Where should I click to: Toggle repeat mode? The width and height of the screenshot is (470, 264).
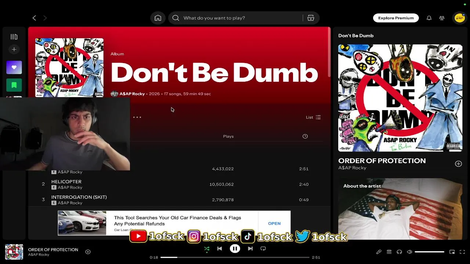pyautogui.click(x=263, y=249)
